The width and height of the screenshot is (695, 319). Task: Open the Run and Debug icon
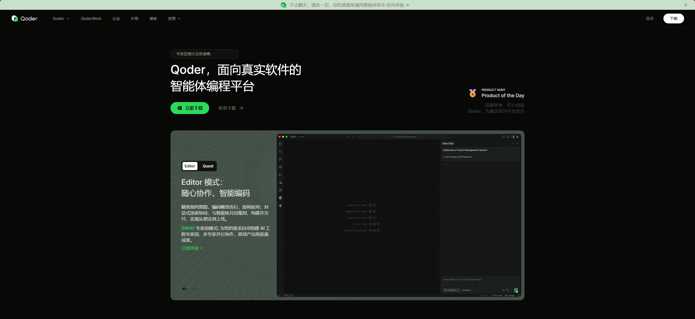(280, 175)
